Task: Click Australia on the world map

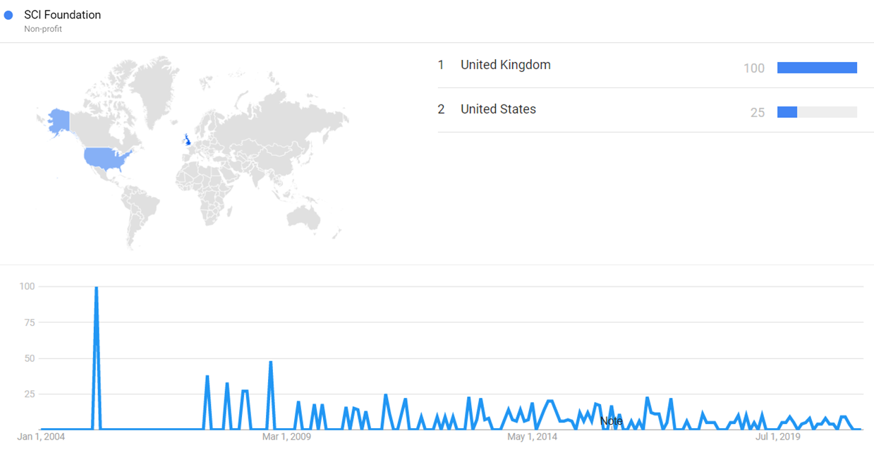Action: pos(308,217)
